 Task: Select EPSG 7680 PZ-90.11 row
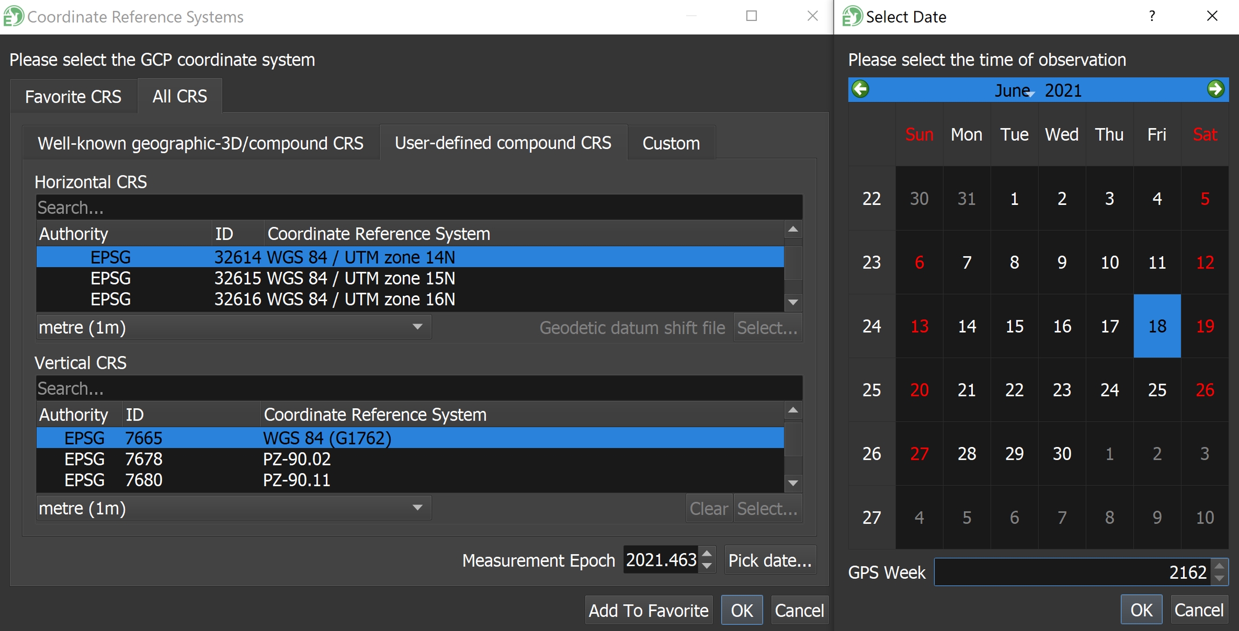click(x=410, y=480)
